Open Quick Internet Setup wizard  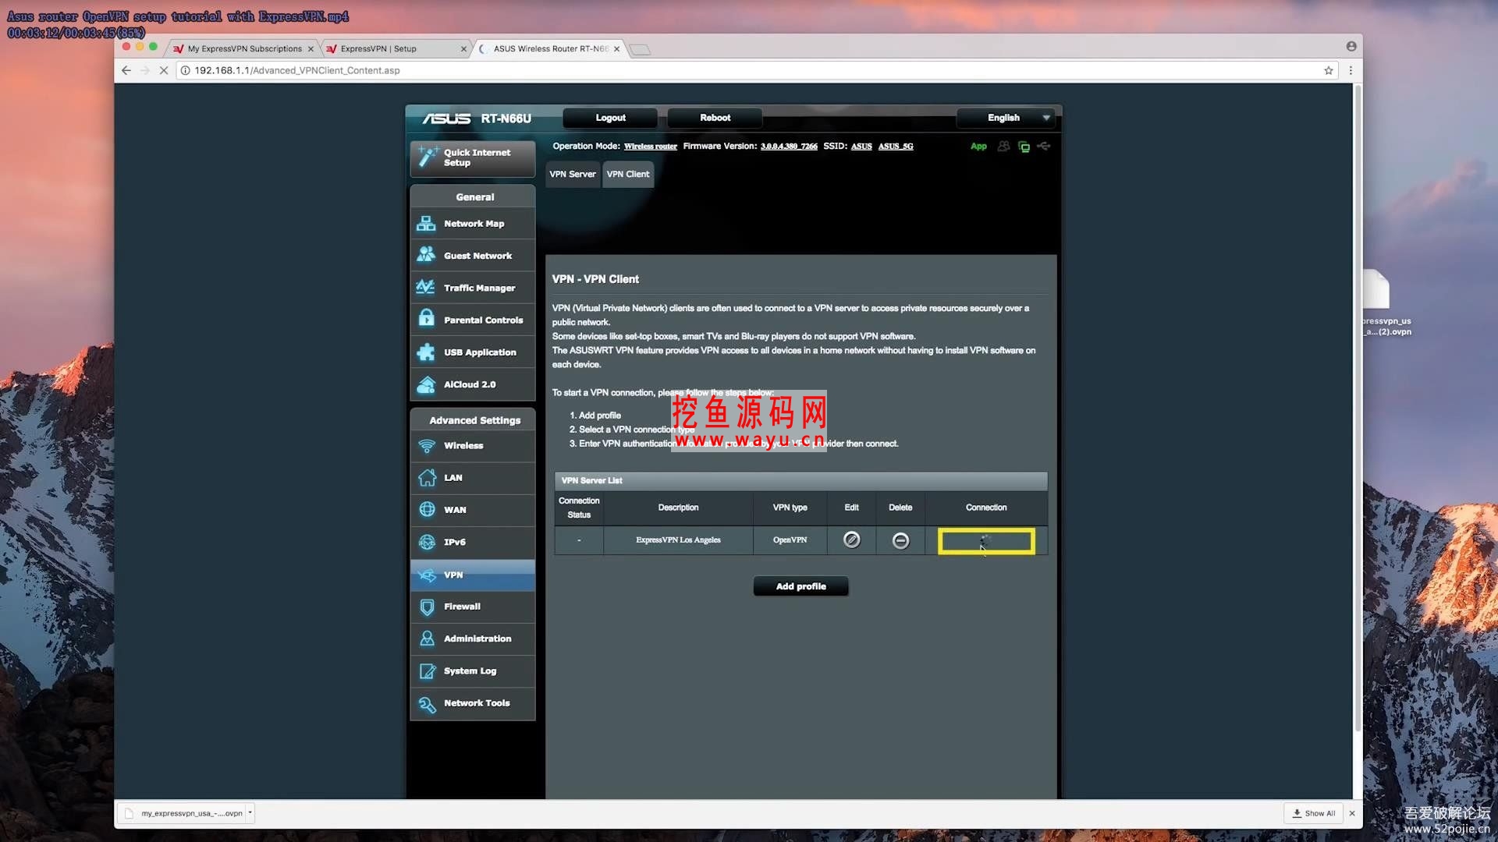point(472,157)
